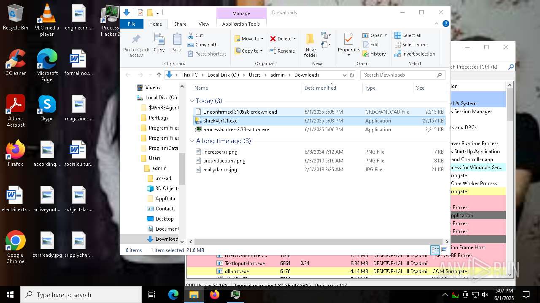Viewport: 540px width, 303px height.
Task: Open the Copy to dropdown
Action: click(x=248, y=51)
